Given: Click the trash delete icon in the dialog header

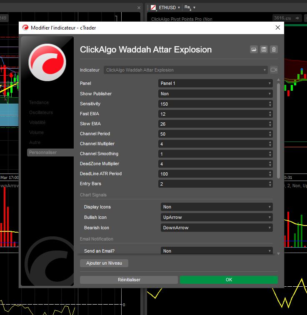Looking at the screenshot, I should (x=274, y=50).
